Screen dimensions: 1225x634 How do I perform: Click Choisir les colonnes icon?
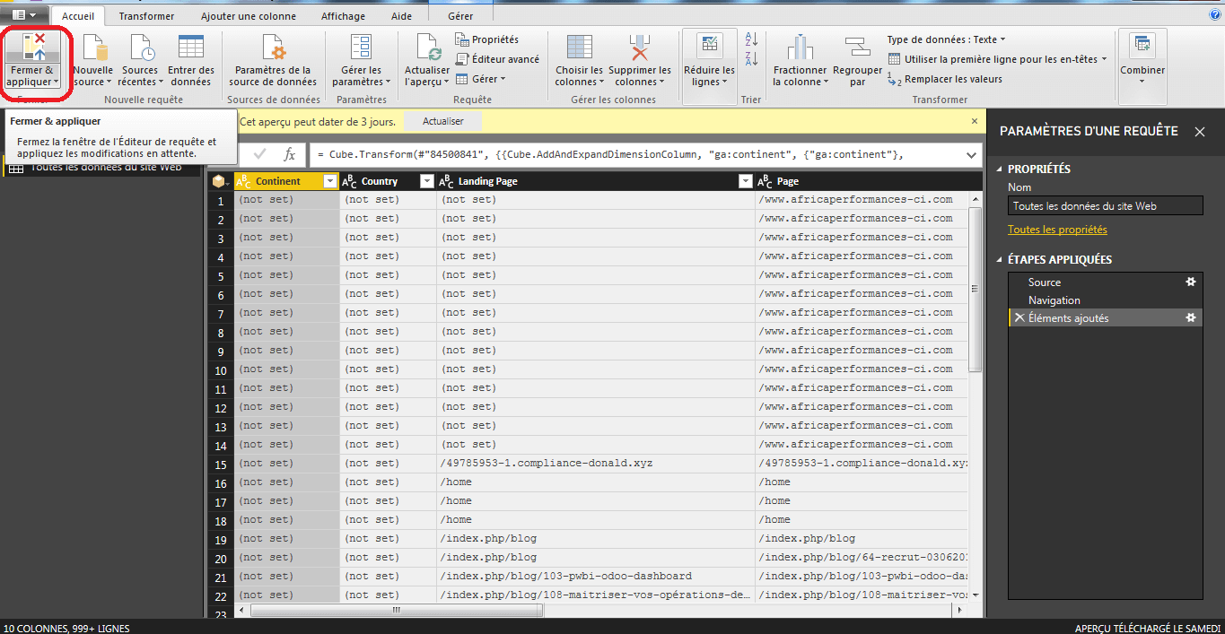click(580, 48)
